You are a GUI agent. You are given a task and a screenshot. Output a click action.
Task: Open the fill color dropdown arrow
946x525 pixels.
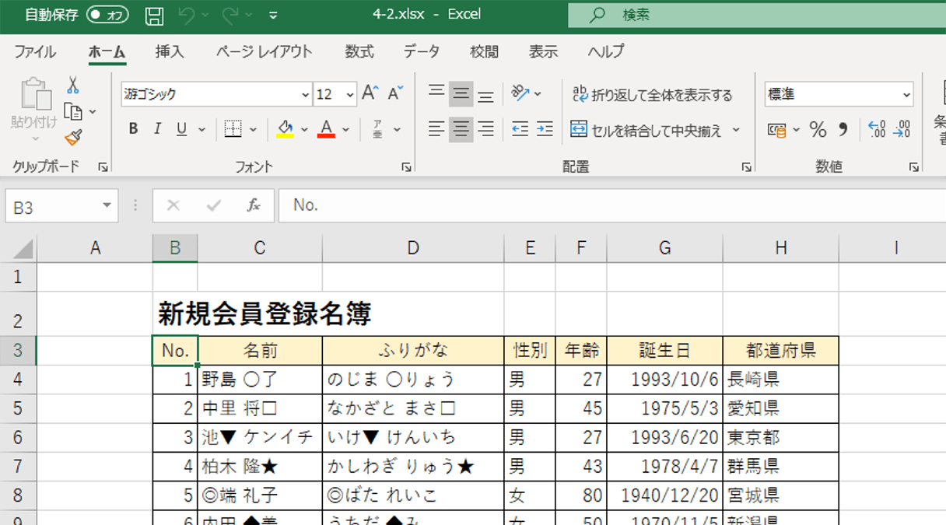click(304, 130)
